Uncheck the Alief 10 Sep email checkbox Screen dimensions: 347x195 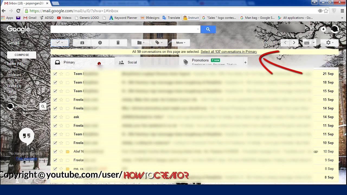point(55,151)
